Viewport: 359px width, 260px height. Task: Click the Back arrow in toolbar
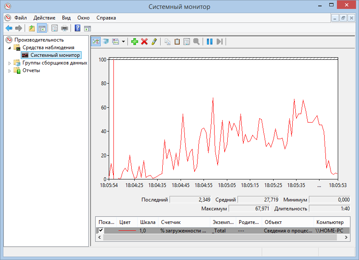(8, 28)
